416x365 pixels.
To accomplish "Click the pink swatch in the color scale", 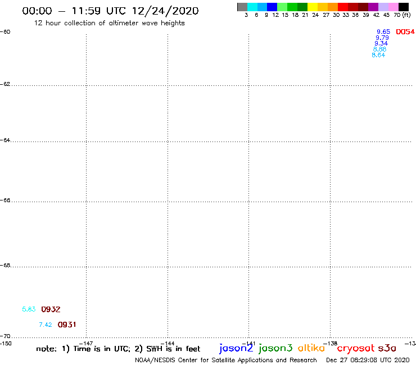I will click(x=393, y=7).
